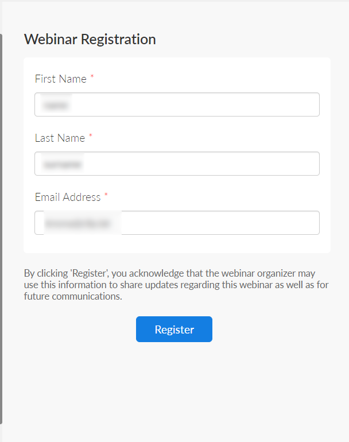Click the blue Register button
The image size is (349, 442).
(174, 329)
